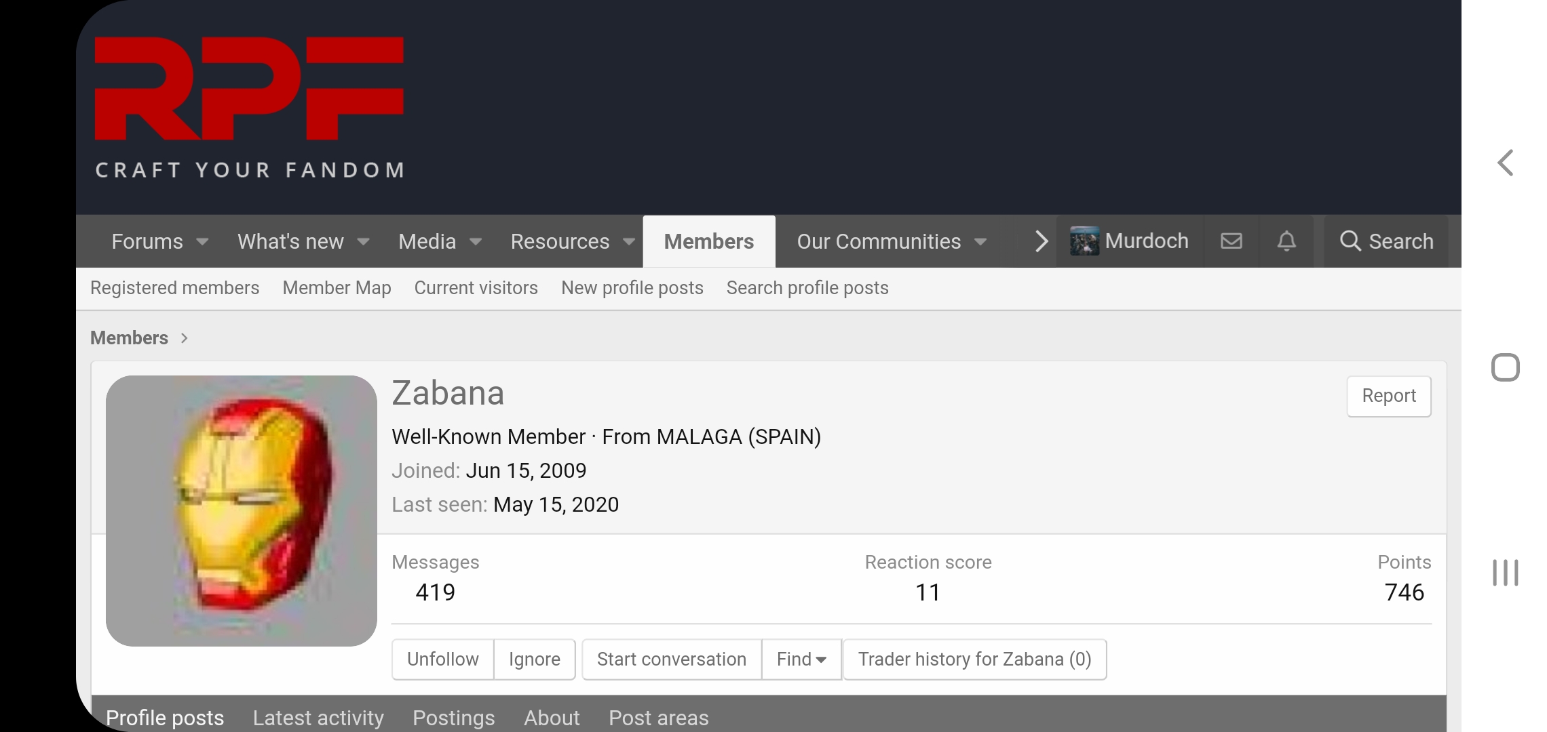Switch to the Post areas tab
Screen dimensions: 1547x732
tap(659, 717)
